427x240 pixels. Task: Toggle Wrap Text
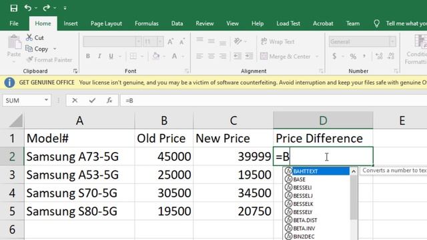(278, 41)
